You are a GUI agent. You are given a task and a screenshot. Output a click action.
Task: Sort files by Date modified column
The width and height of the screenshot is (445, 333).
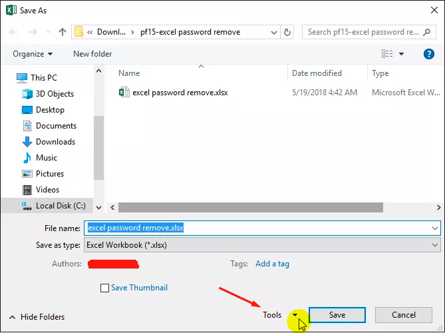coord(317,73)
